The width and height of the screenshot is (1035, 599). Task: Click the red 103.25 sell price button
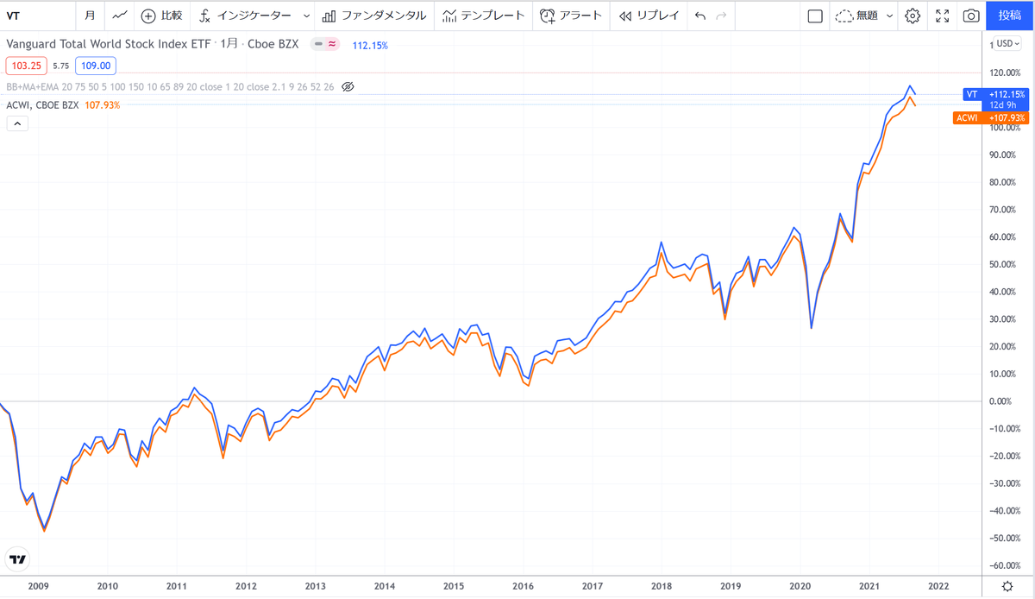(26, 65)
